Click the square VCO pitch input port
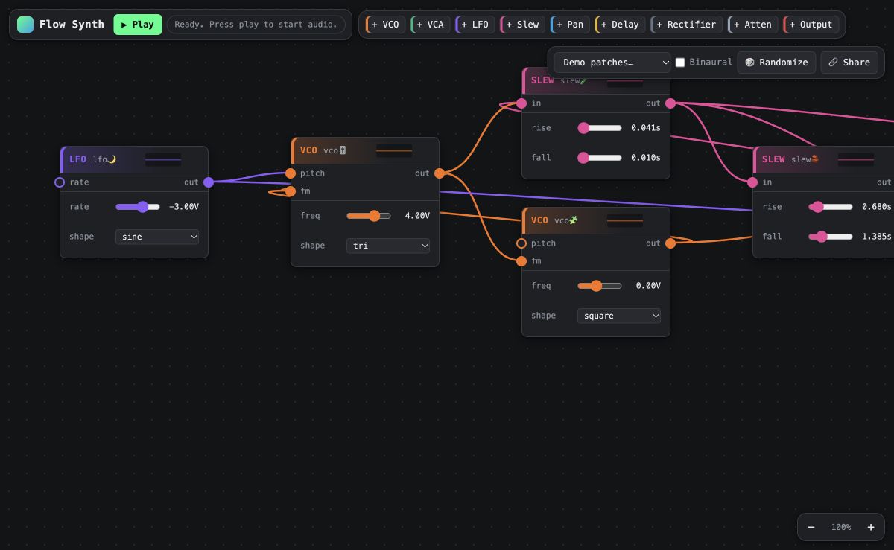 [521, 243]
